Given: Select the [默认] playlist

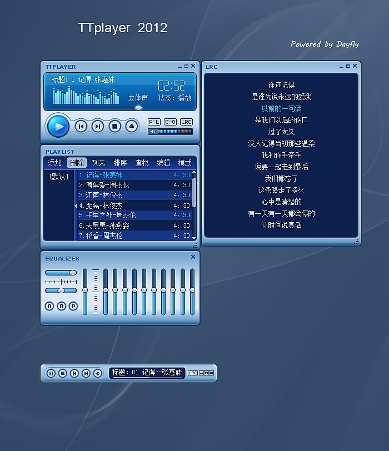Looking at the screenshot, I should (59, 176).
